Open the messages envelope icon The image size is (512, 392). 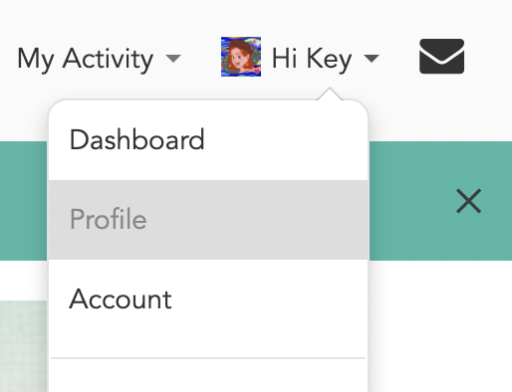441,57
